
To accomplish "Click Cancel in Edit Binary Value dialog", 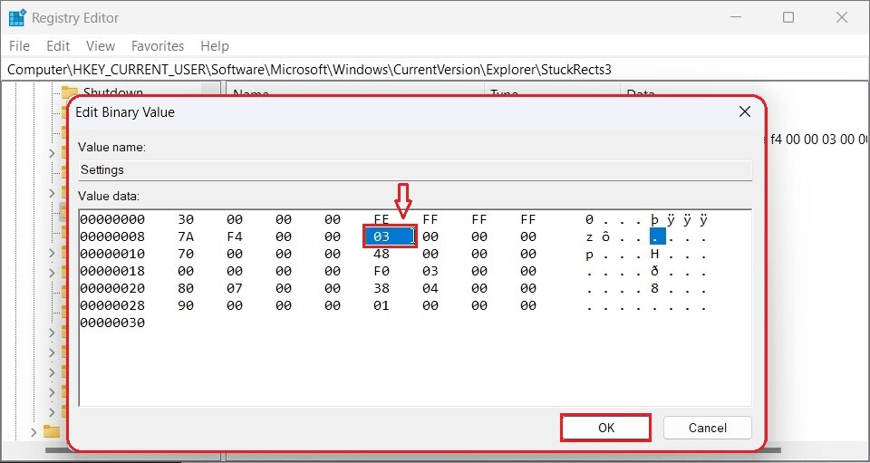I will pos(708,428).
